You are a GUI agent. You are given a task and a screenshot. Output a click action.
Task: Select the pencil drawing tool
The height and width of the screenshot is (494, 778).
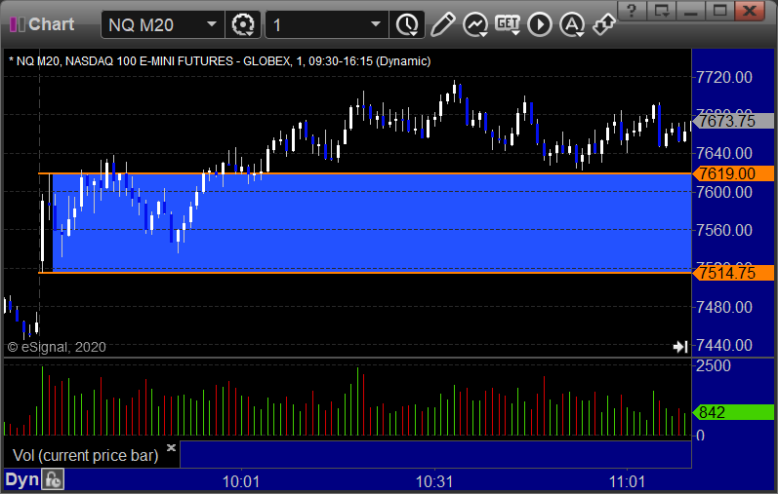tap(442, 24)
